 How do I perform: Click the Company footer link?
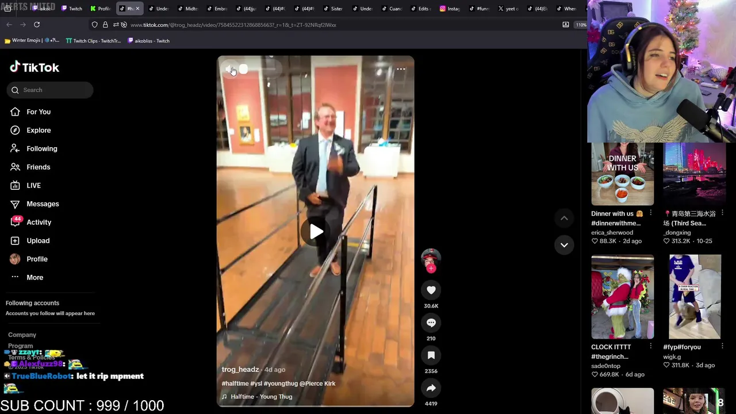point(22,335)
